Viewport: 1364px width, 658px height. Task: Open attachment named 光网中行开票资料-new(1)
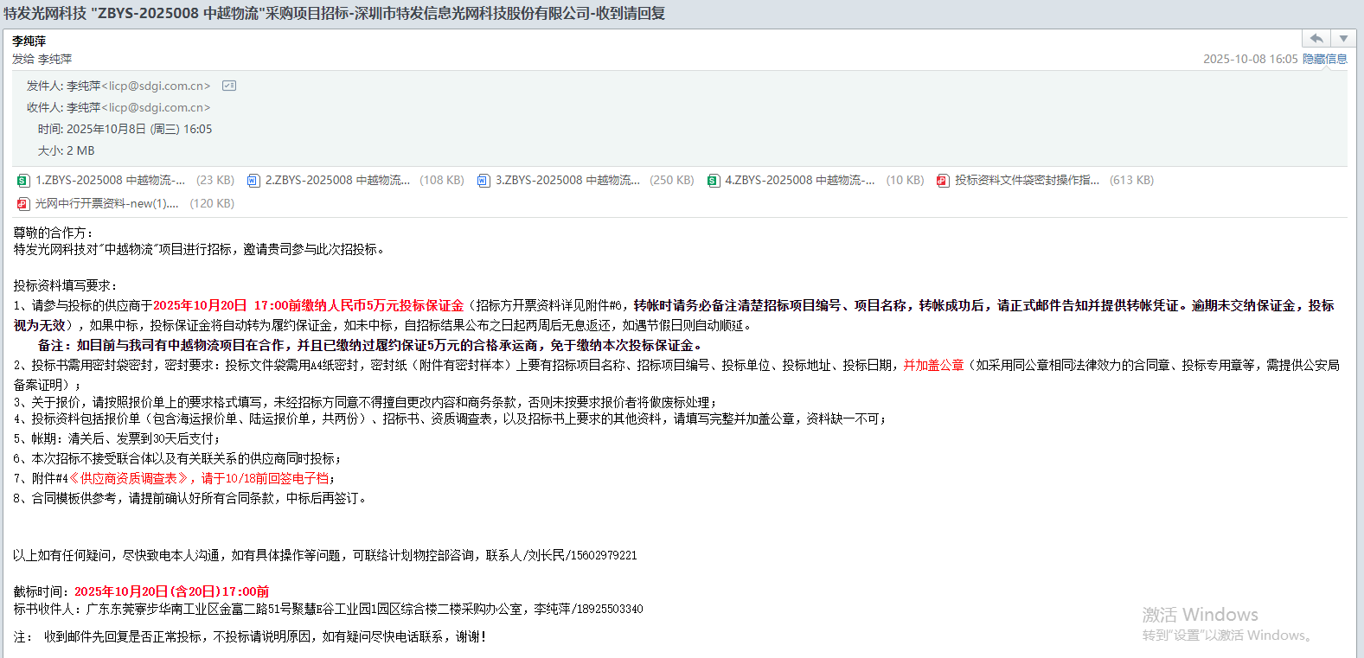click(x=106, y=204)
